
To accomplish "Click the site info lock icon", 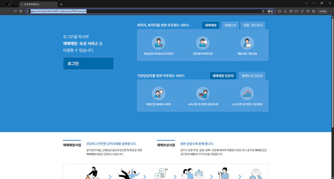I will pos(28,11).
